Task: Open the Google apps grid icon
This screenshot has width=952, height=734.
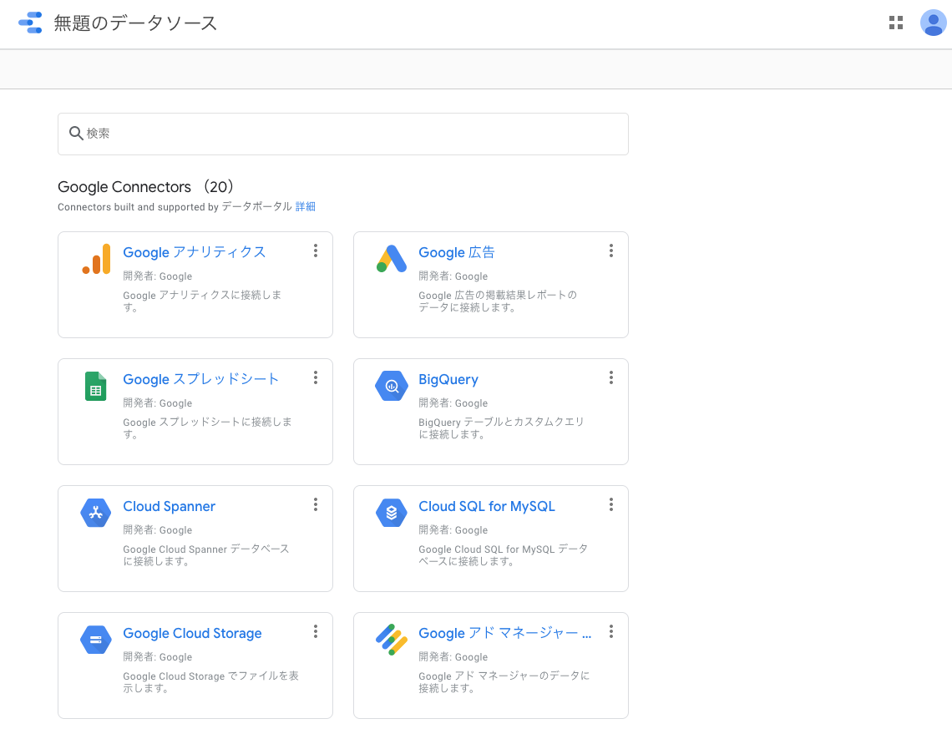Action: pyautogui.click(x=895, y=23)
